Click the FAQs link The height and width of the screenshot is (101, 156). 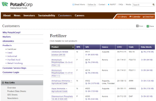click(121, 5)
